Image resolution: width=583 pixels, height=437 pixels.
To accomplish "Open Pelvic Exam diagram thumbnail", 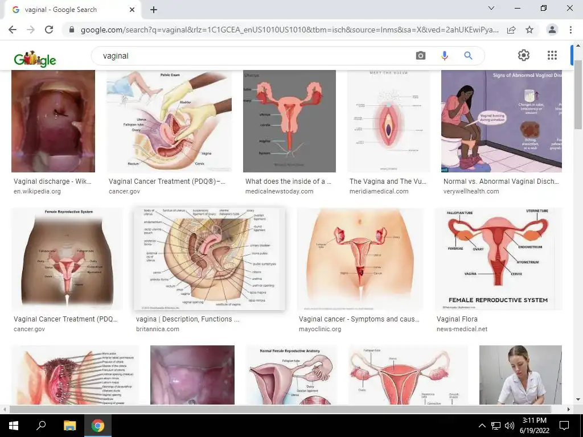I will pyautogui.click(x=169, y=121).
